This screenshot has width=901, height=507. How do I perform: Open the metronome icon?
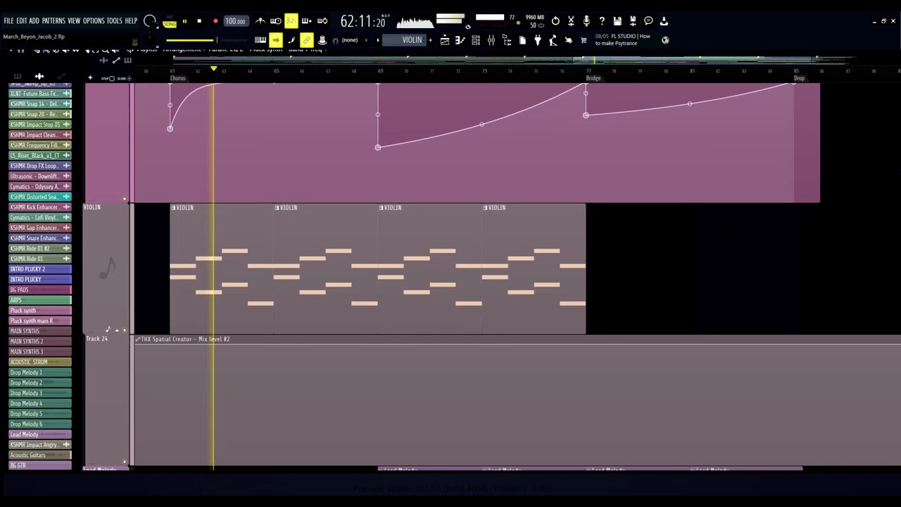tap(260, 21)
